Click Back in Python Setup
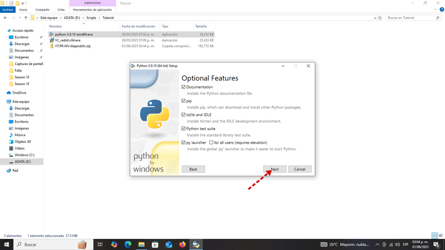This screenshot has height=250, width=445. (x=193, y=169)
